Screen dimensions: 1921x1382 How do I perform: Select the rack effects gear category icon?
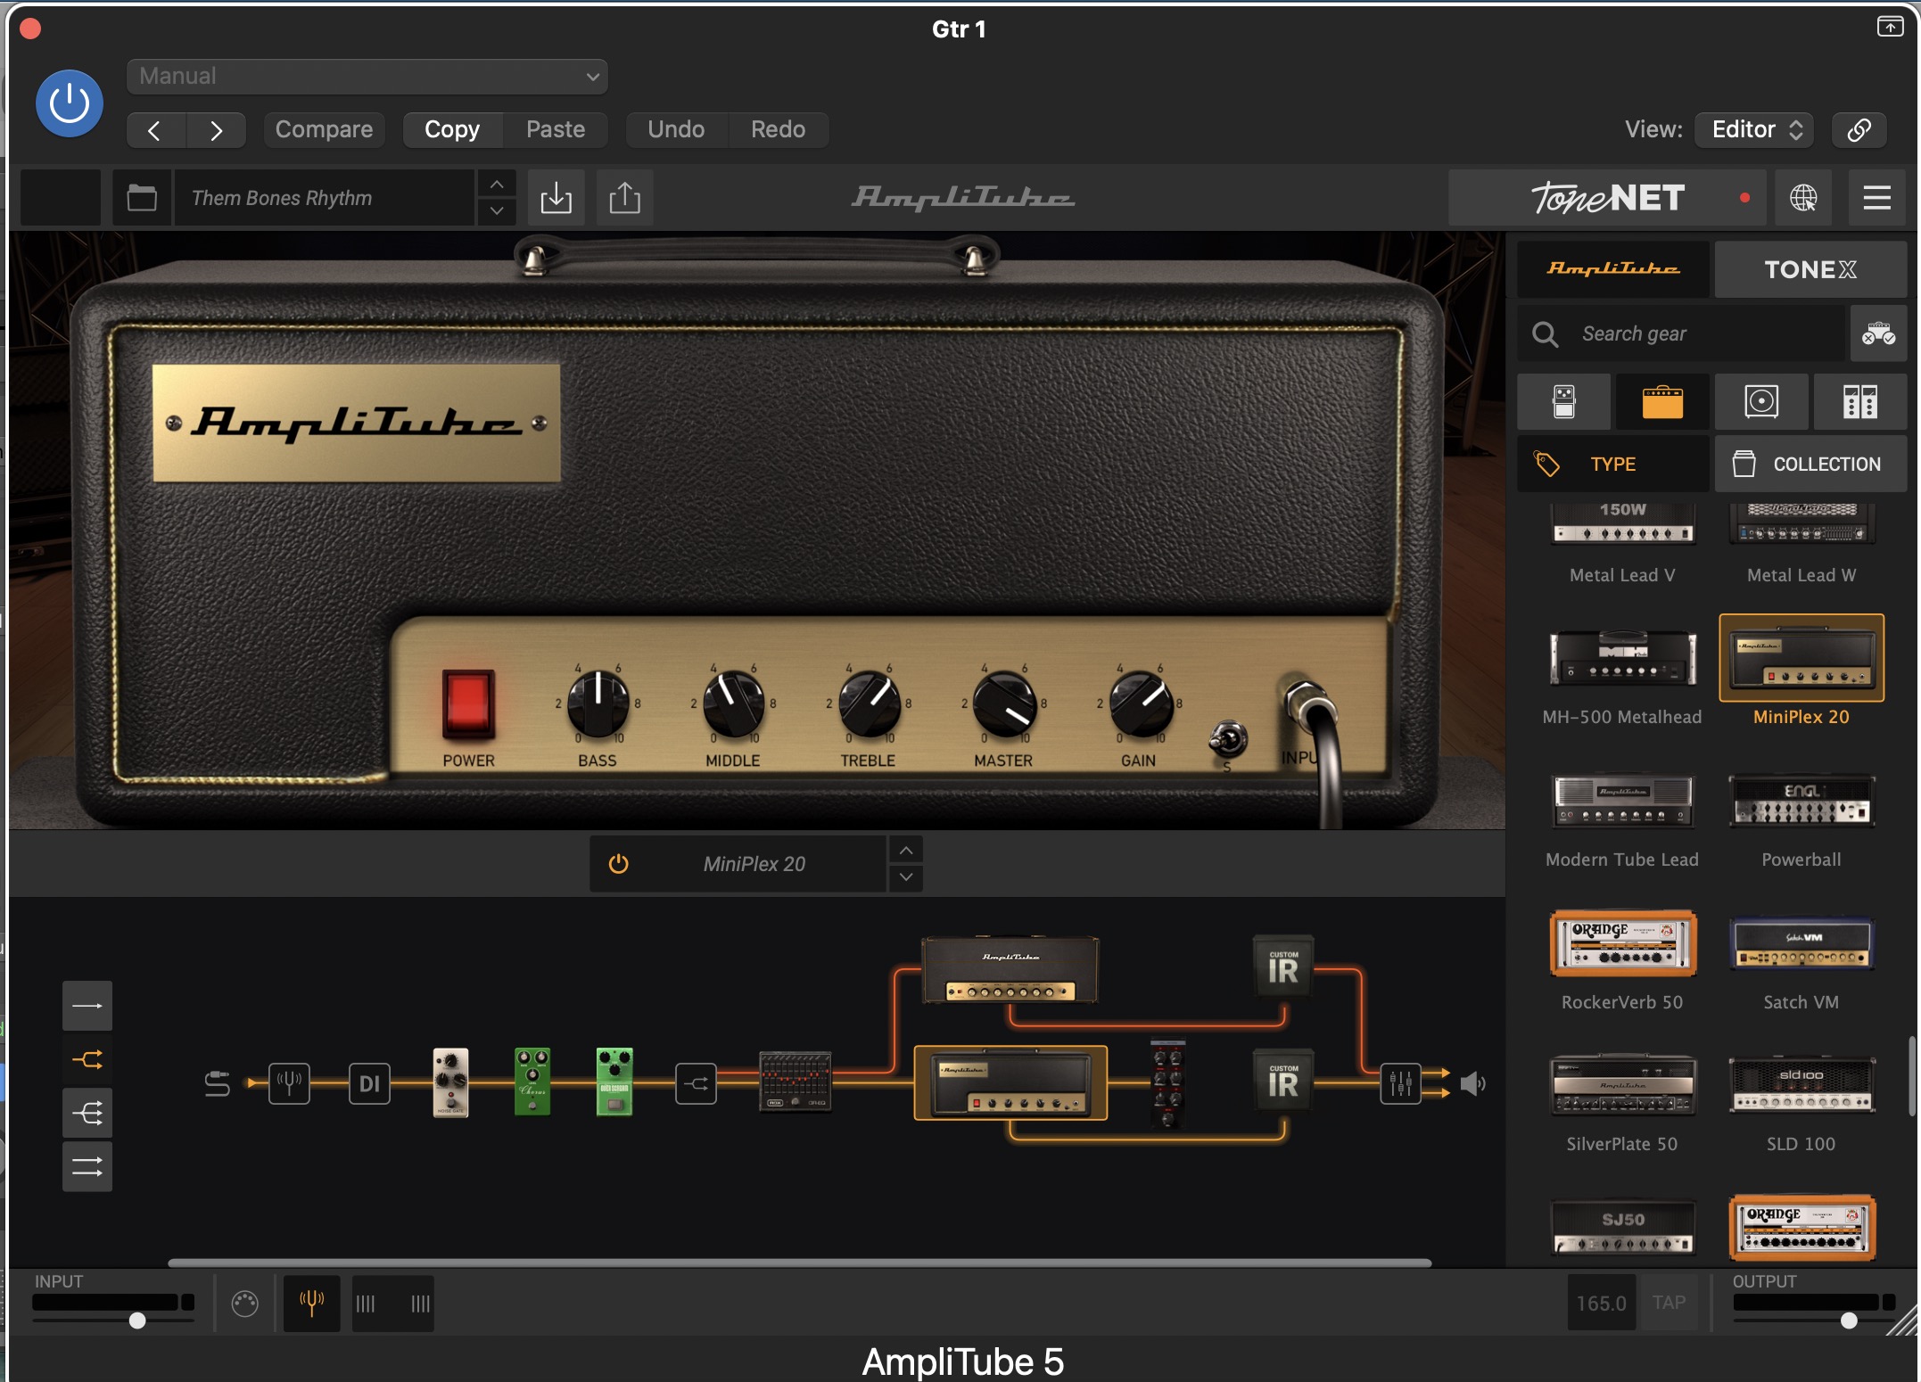click(x=1859, y=402)
